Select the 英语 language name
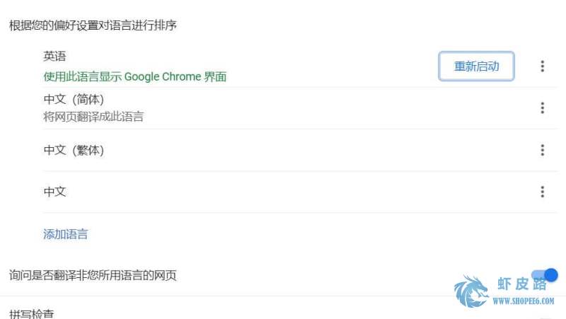 tap(54, 56)
